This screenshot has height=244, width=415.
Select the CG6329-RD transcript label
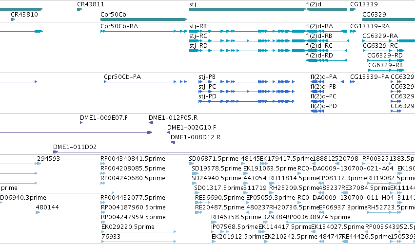click(385, 56)
